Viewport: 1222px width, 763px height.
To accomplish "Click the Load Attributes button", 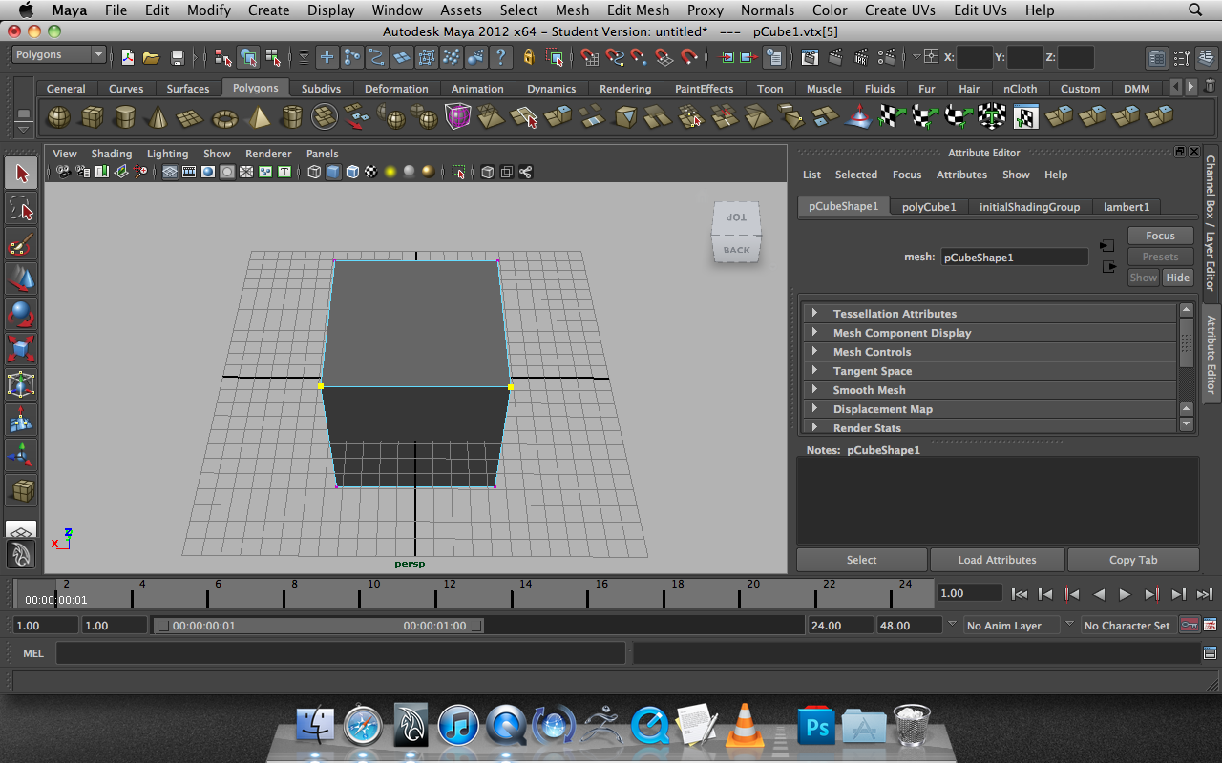I will tap(997, 560).
